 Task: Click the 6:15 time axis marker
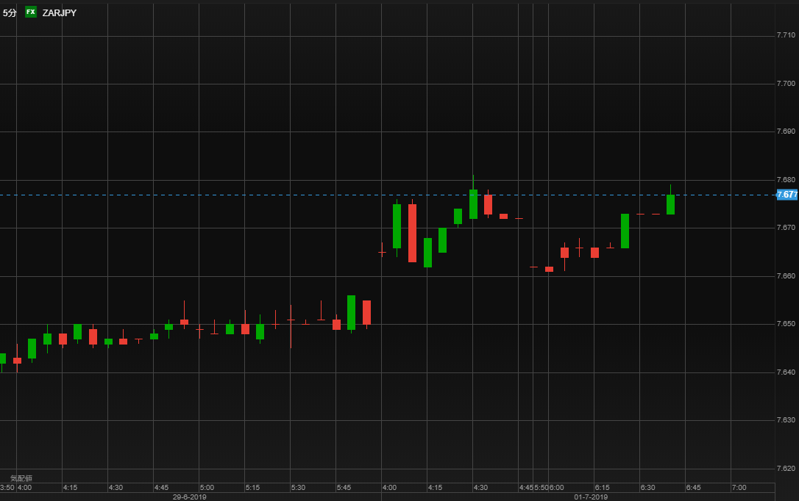pyautogui.click(x=602, y=487)
